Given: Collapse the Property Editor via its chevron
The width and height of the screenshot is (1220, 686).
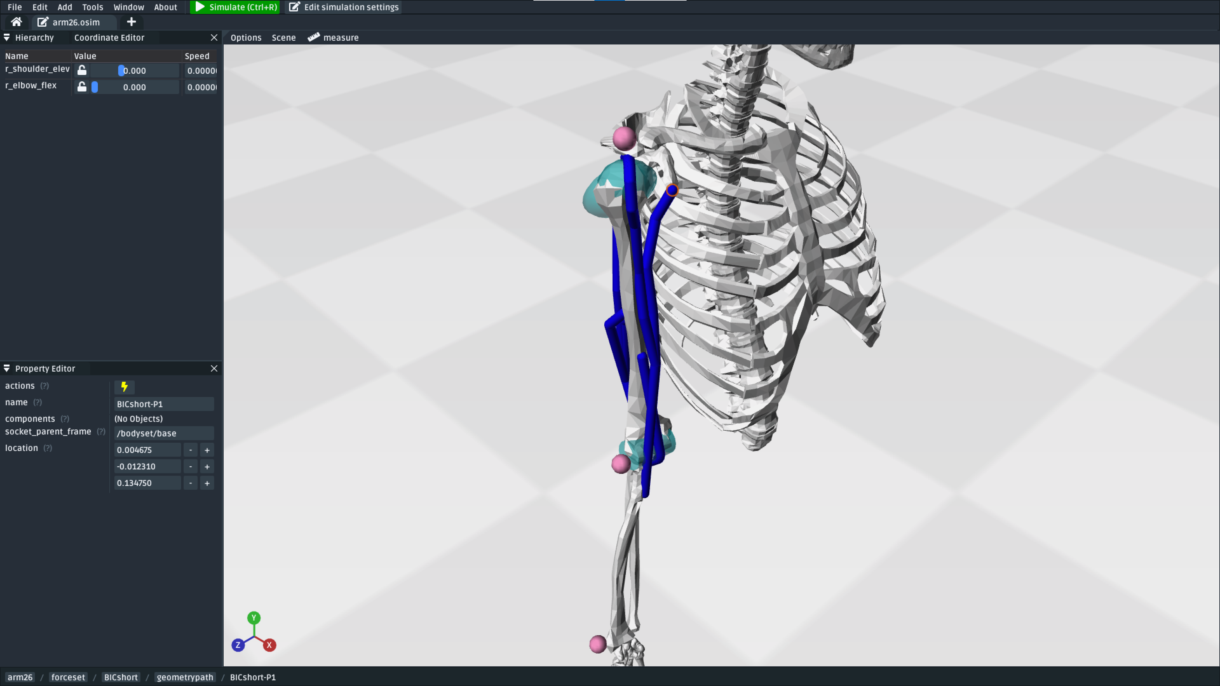Looking at the screenshot, I should tap(7, 368).
